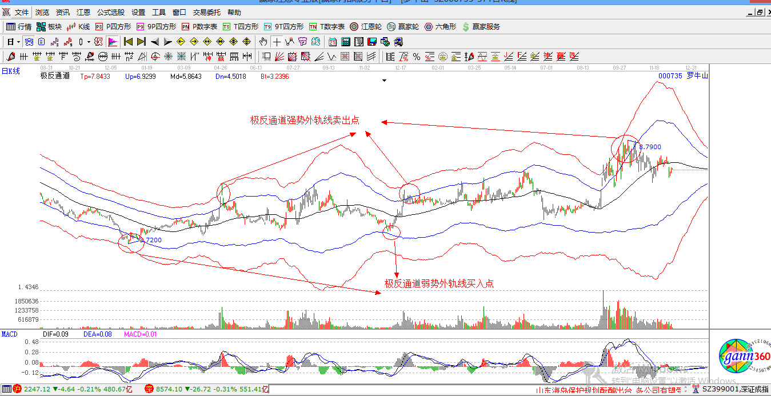Click the small black triangle above the chart
The height and width of the screenshot is (396, 771).
click(x=385, y=81)
